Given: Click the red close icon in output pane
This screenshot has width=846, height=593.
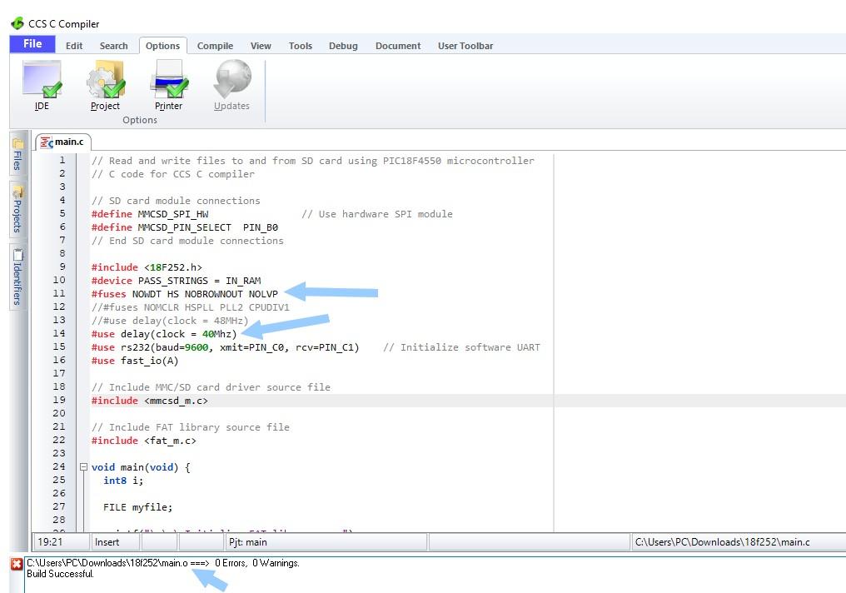Looking at the screenshot, I should click(16, 564).
